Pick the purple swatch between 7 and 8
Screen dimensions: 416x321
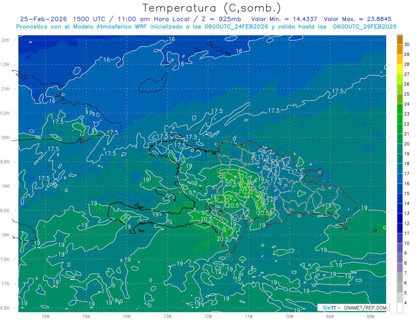pos(400,268)
